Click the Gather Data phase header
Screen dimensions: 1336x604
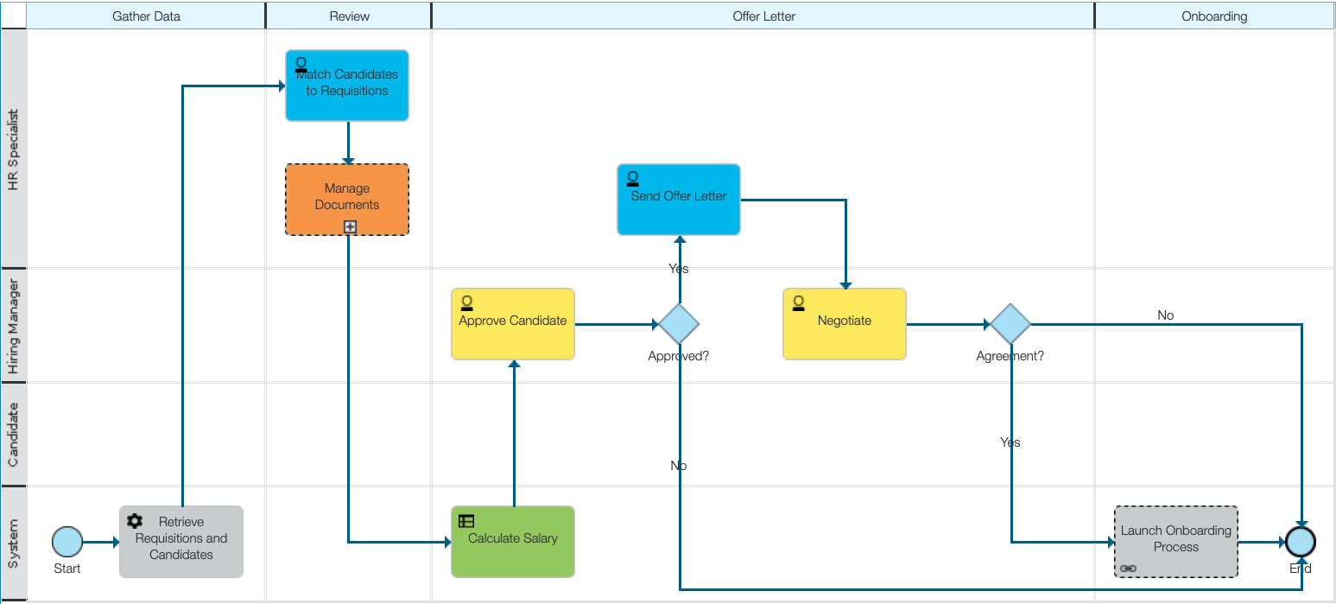[146, 16]
